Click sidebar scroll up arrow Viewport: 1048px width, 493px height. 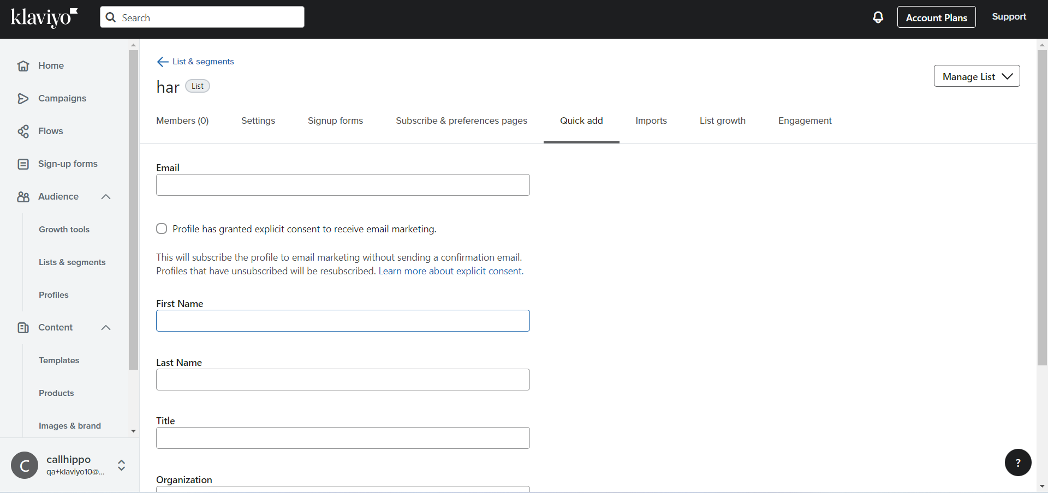tap(133, 45)
